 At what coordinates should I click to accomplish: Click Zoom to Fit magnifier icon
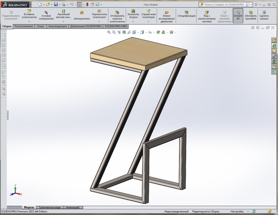point(109,32)
